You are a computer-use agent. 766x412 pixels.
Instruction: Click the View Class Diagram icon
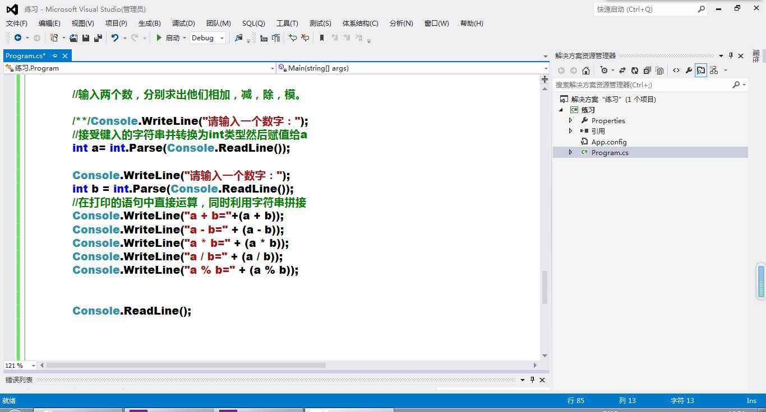(x=714, y=70)
